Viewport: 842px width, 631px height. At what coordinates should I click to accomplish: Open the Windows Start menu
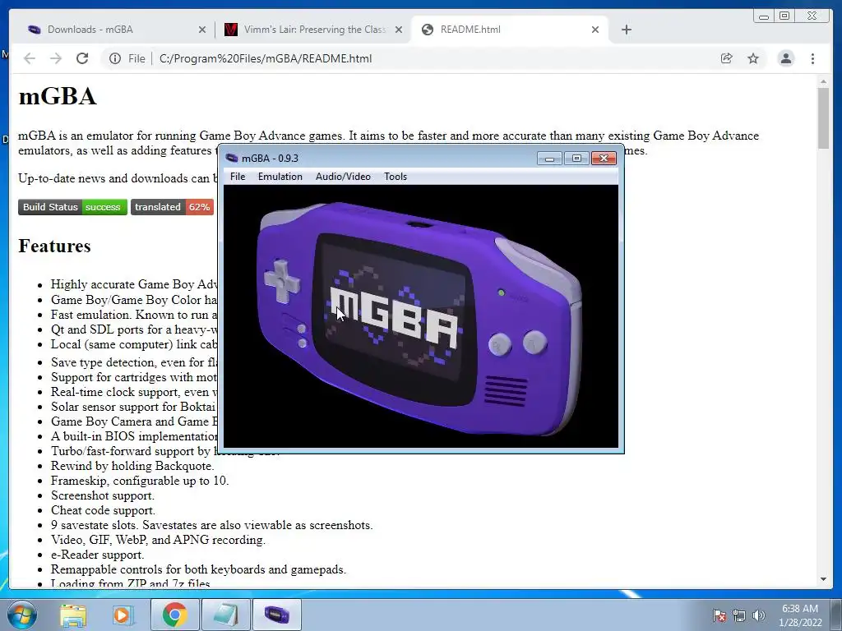[22, 615]
